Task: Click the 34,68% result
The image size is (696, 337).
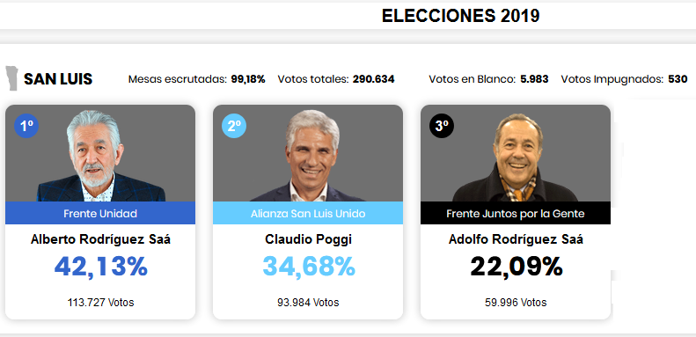Action: pyautogui.click(x=309, y=267)
